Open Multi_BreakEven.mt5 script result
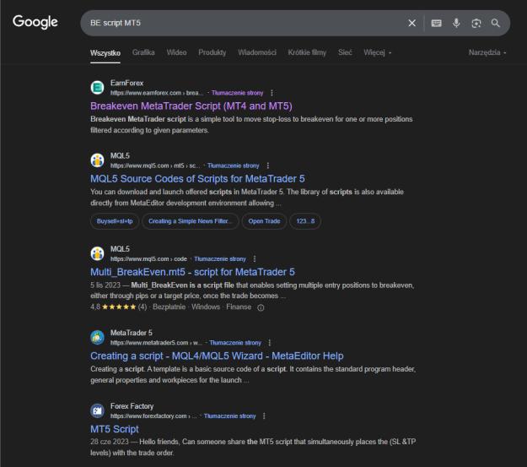Screen dimensions: 527x467 tap(192, 272)
